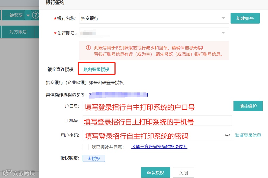Click the 一键获取 button
The height and width of the screenshot is (178, 268).
pyautogui.click(x=14, y=15)
